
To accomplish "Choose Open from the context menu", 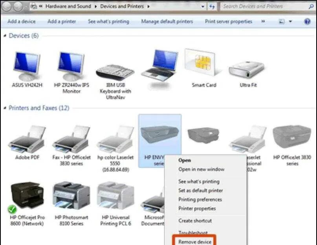I will coord(185,160).
